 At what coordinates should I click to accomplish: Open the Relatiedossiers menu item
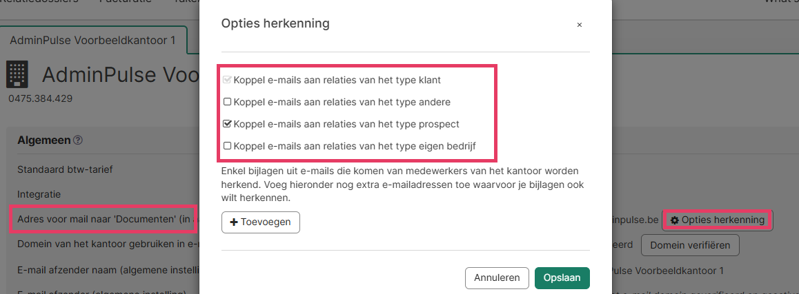click(40, 1)
